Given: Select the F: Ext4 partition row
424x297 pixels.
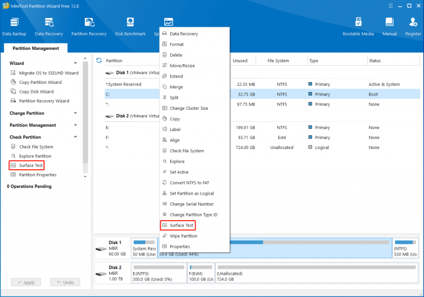Looking at the screenshot, I should click(x=262, y=137).
